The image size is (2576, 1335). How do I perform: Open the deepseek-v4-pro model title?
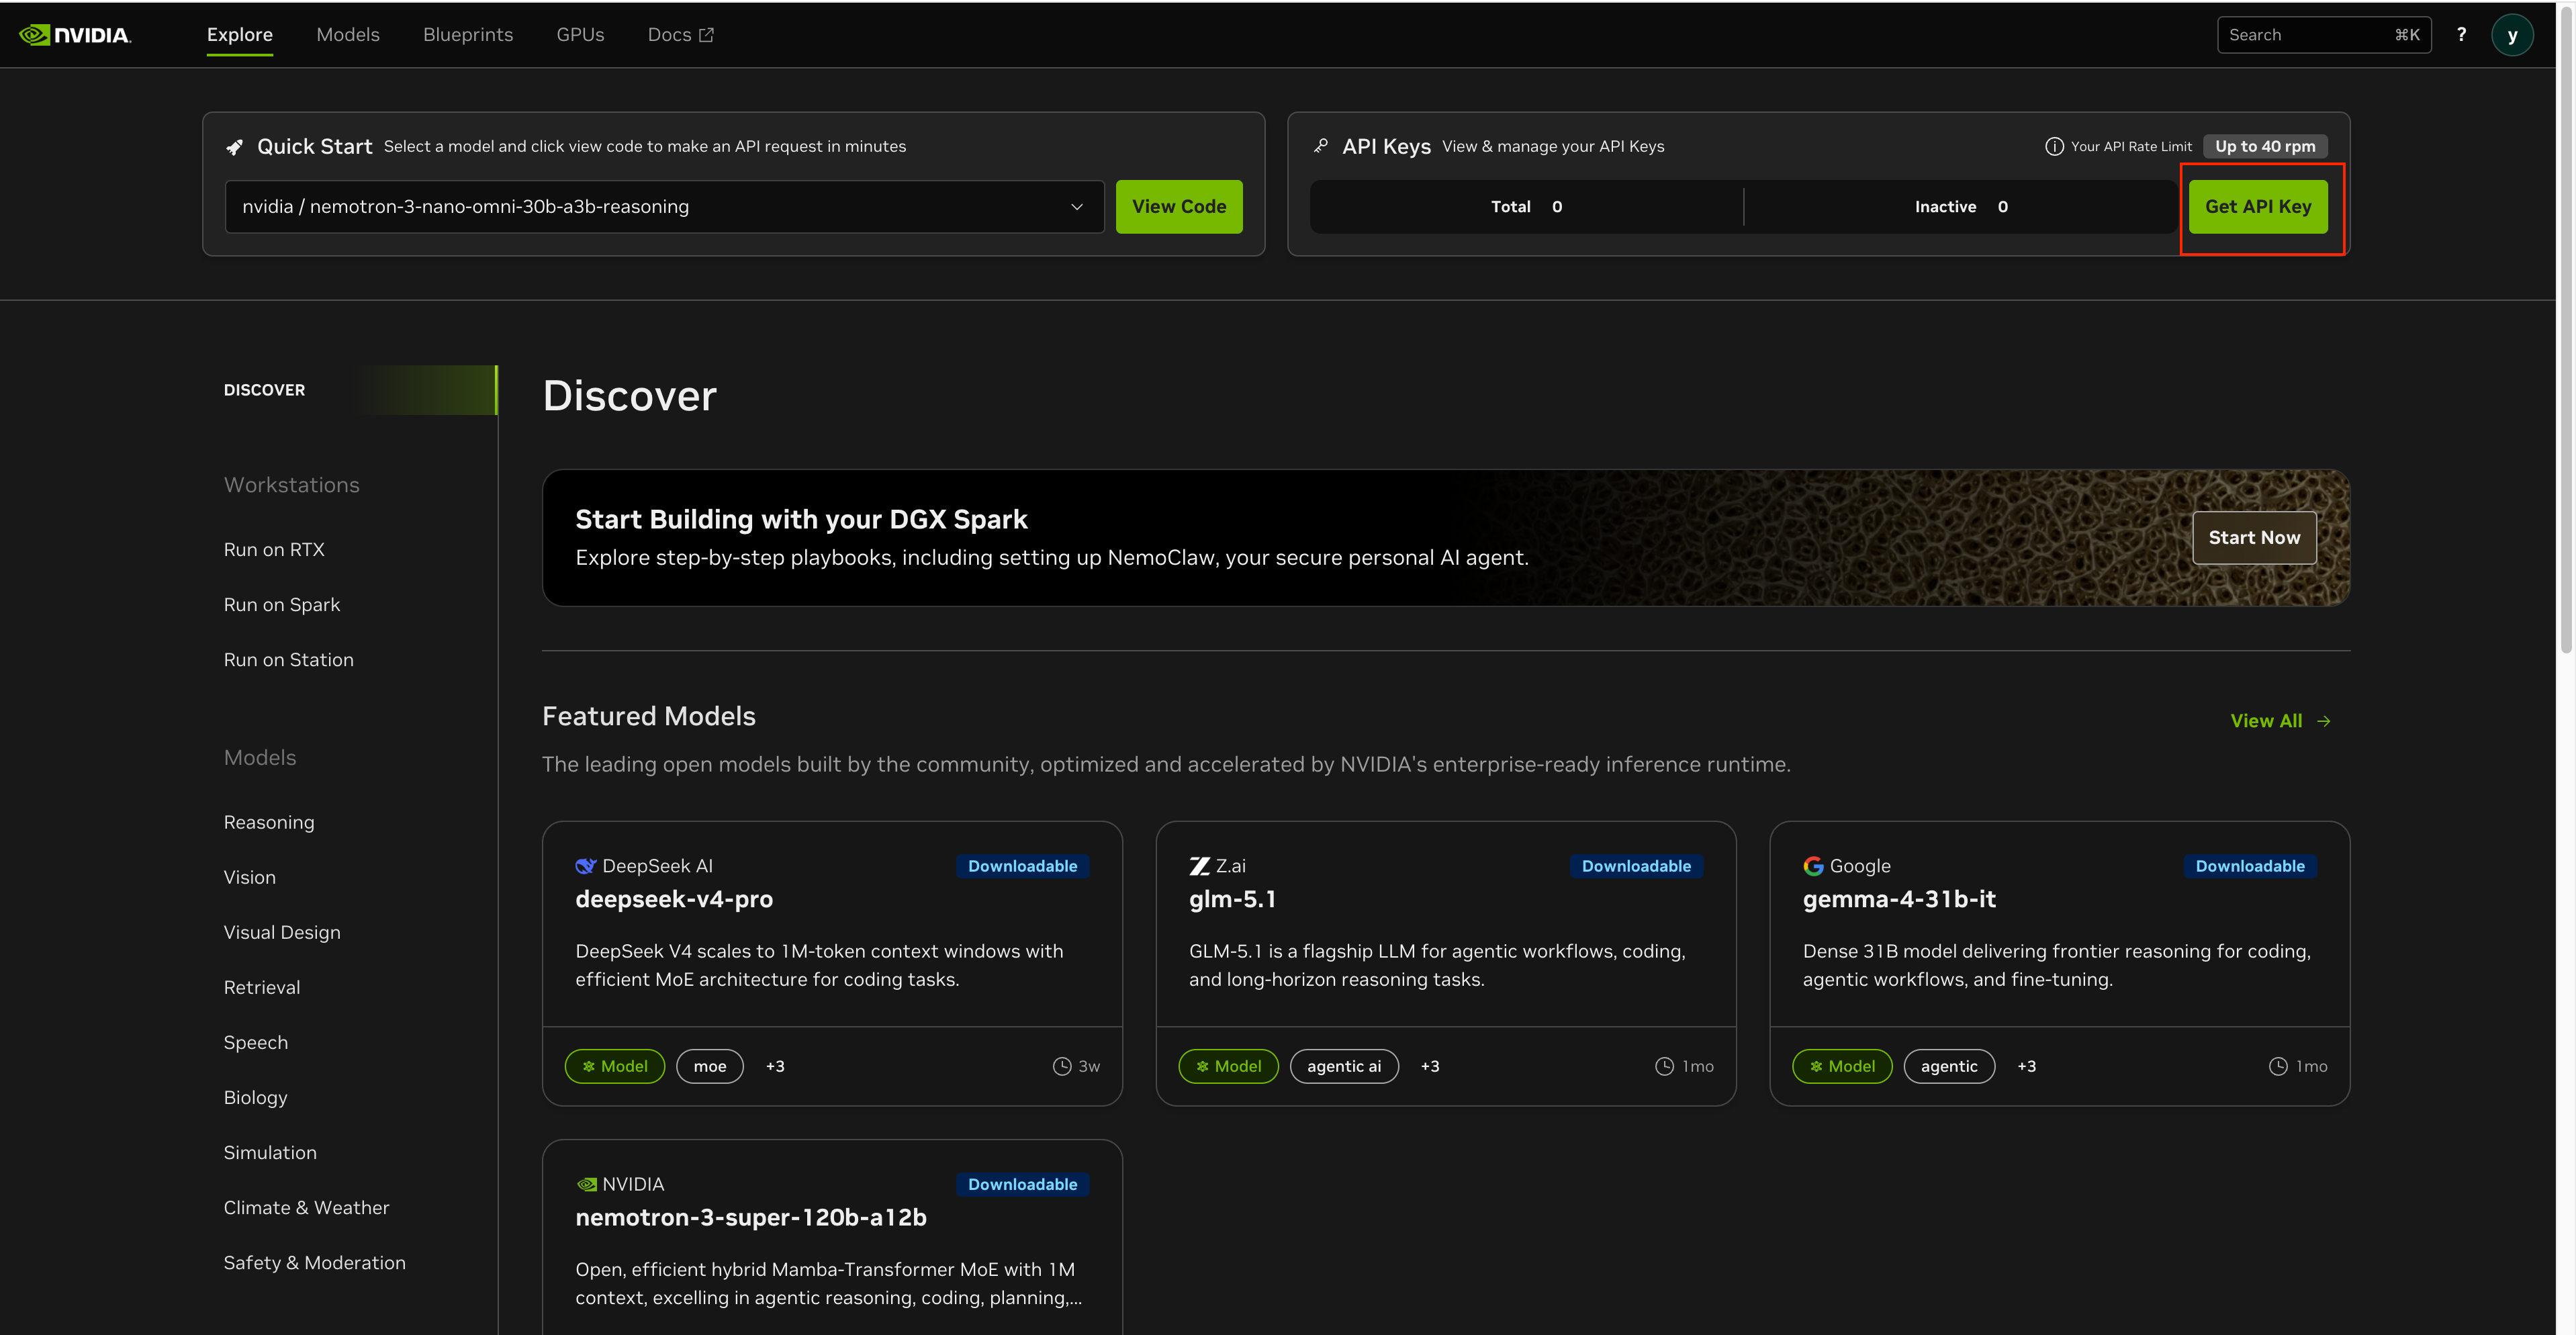[674, 900]
